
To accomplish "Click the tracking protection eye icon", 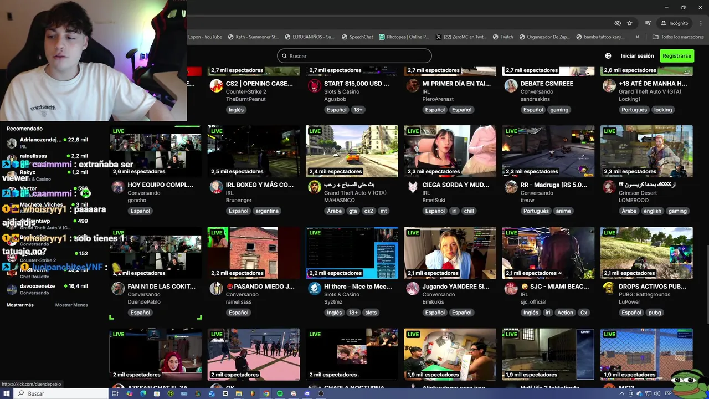I will [x=618, y=23].
